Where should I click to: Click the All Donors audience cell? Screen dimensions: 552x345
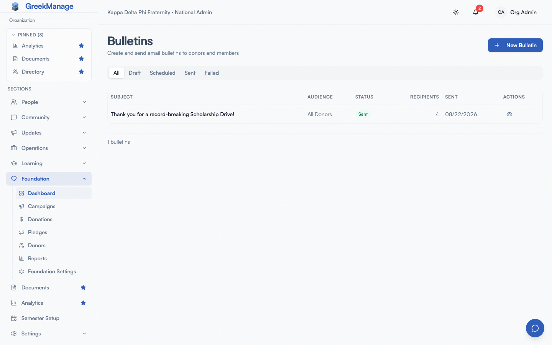[320, 114]
